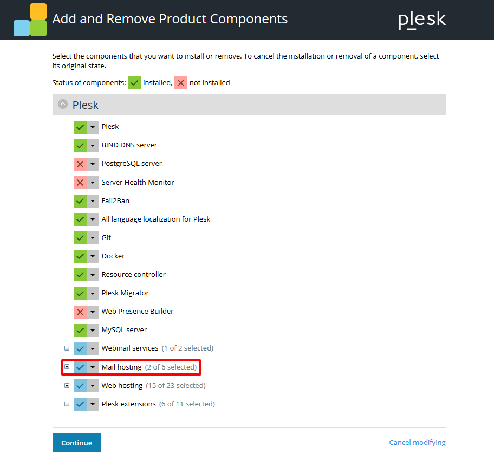Toggle the Resource controller component status
Viewport: 494px width, 466px height.
pos(79,274)
